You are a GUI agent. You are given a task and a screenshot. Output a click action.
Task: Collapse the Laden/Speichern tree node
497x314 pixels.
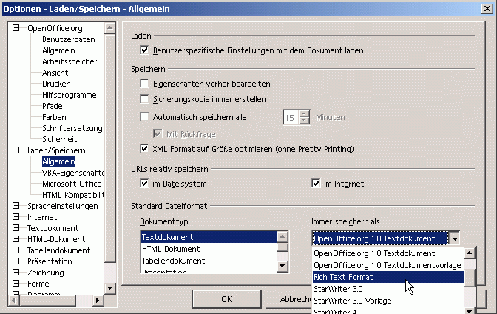pyautogui.click(x=16, y=150)
